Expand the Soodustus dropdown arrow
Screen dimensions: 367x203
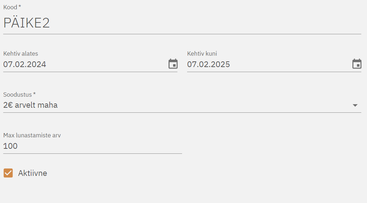coord(355,105)
